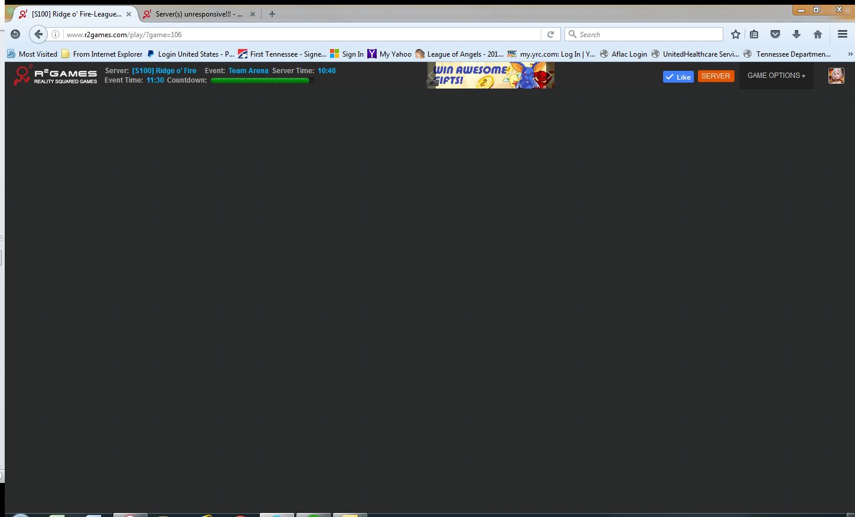Open the user avatar profile
The width and height of the screenshot is (855, 517).
(836, 76)
